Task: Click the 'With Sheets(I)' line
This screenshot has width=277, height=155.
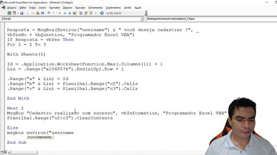Action: coord(26,55)
